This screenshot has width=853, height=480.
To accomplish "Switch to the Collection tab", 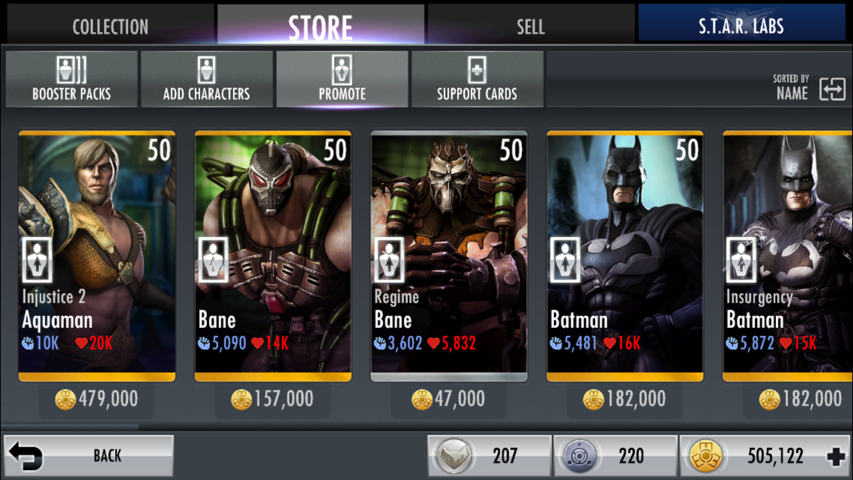I will click(110, 26).
